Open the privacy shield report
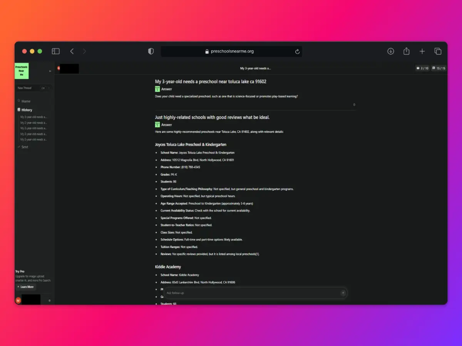This screenshot has width=462, height=346. (x=151, y=51)
